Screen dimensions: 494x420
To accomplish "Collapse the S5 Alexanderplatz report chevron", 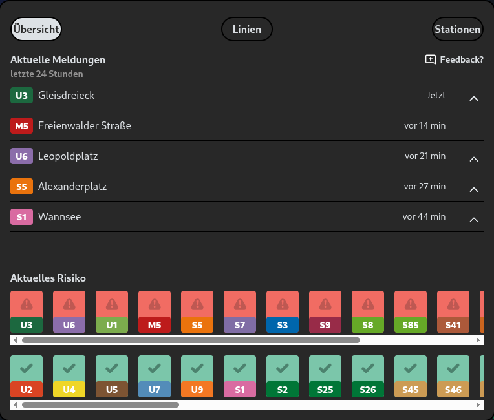I will click(474, 189).
